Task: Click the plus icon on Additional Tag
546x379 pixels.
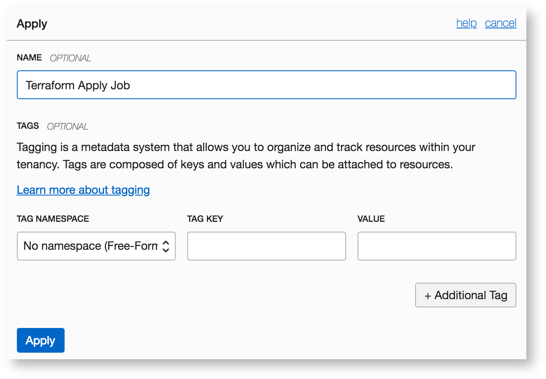Action: coord(428,296)
